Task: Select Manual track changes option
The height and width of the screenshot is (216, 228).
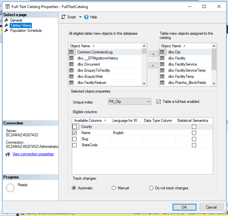Action: [114, 188]
